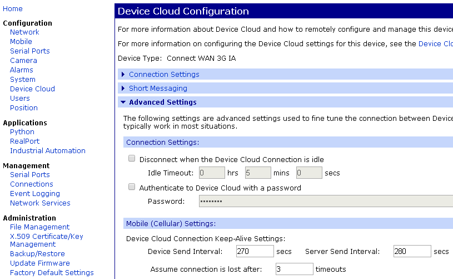
Task: Open Industrial Automation settings
Action: tap(48, 151)
